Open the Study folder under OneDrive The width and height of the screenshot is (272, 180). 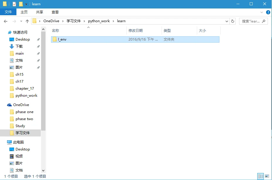(20, 126)
